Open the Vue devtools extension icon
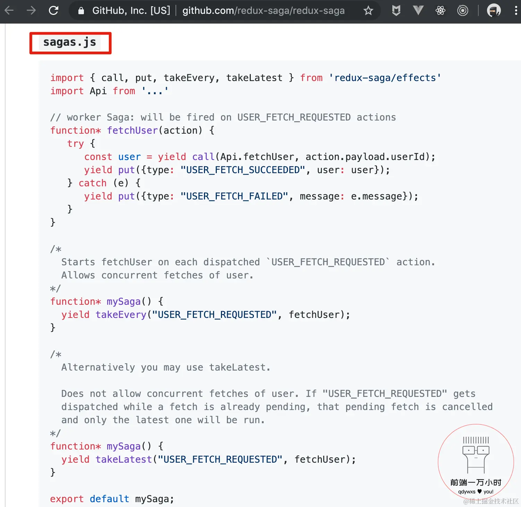Image resolution: width=521 pixels, height=507 pixels. click(418, 11)
